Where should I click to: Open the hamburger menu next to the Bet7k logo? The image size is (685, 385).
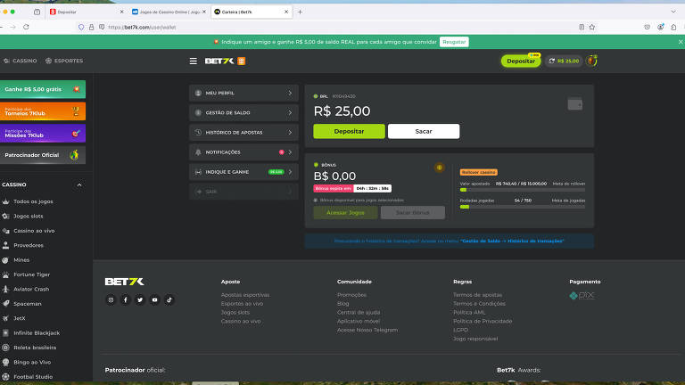pos(193,61)
